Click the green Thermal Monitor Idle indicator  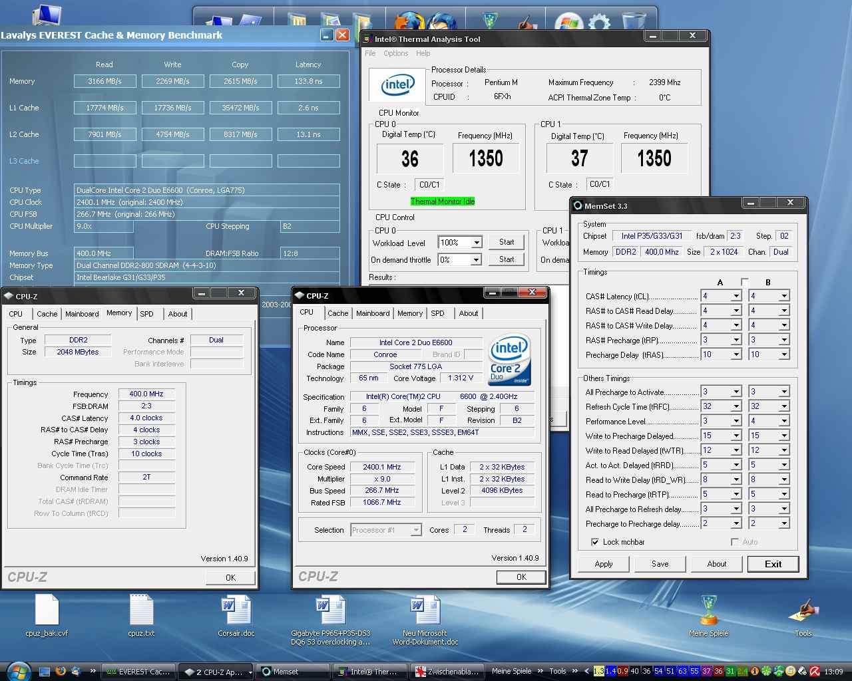(443, 202)
